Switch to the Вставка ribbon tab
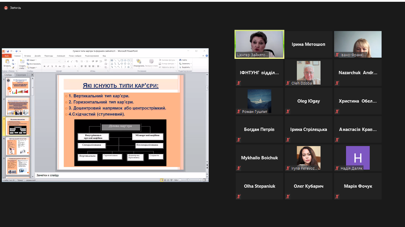The height and width of the screenshot is (227, 405). pos(28,56)
